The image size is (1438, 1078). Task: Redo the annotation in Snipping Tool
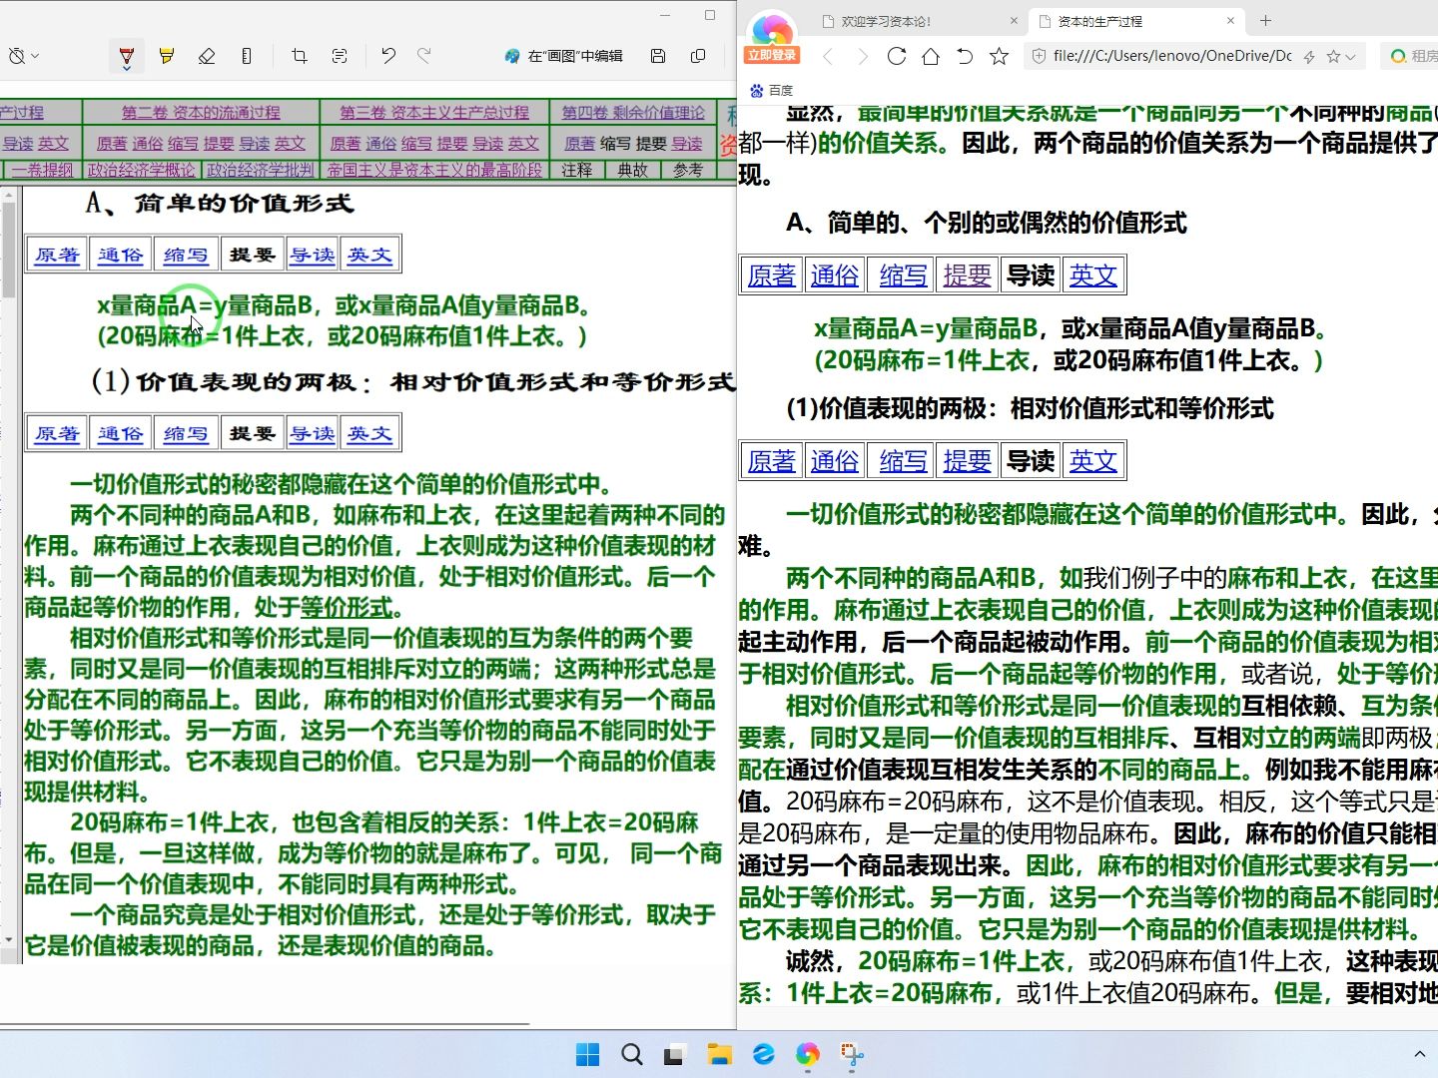(x=424, y=56)
